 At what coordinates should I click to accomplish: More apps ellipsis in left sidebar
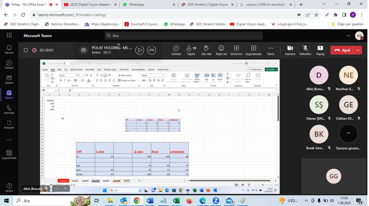(9, 140)
